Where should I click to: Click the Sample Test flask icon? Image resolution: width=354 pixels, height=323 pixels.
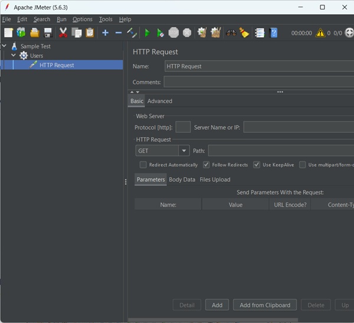pyautogui.click(x=14, y=46)
